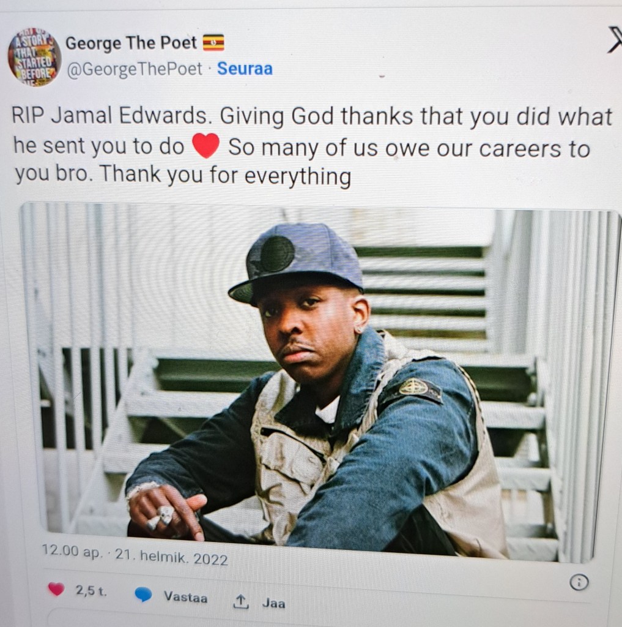
Task: Open the 2,5 t. likes count
Action: click(x=91, y=591)
